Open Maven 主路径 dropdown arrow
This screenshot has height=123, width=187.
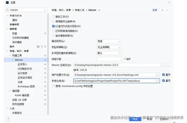[162, 65]
